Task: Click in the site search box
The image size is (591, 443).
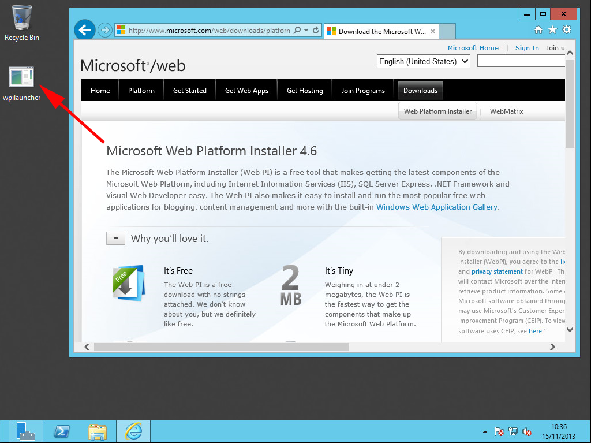Action: tap(521, 61)
